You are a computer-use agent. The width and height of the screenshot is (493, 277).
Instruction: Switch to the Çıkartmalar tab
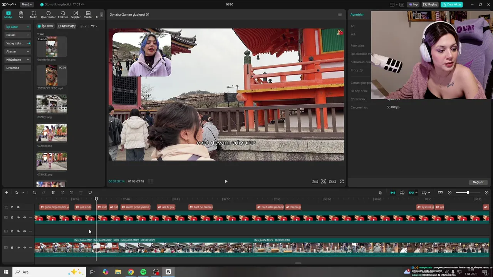[48, 15]
